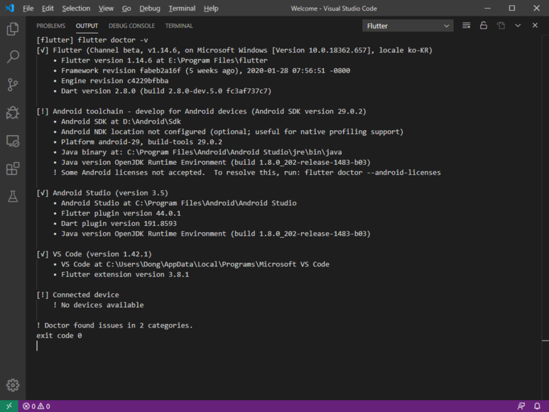
Task: Maximize the Visual Studio Code window
Action: point(512,8)
